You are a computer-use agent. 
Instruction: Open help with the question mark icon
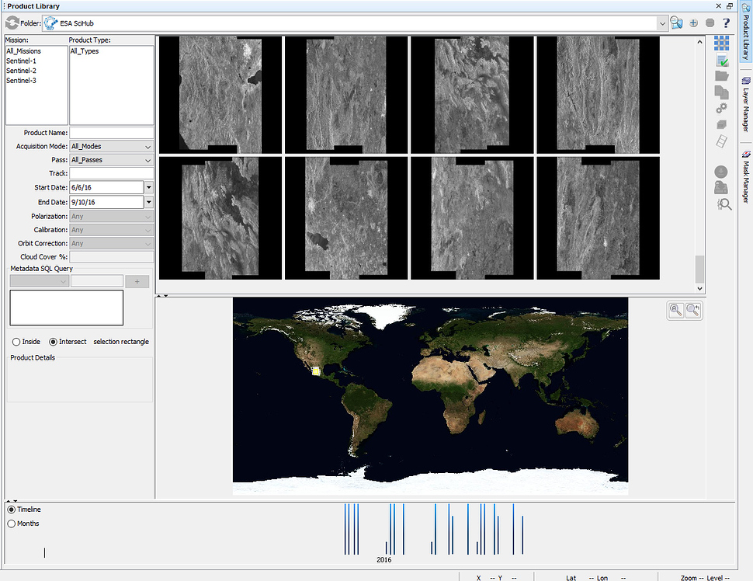[726, 23]
